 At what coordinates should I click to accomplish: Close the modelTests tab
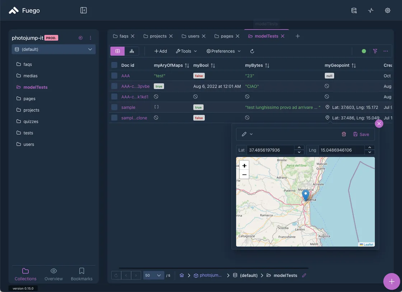[x=282, y=36]
